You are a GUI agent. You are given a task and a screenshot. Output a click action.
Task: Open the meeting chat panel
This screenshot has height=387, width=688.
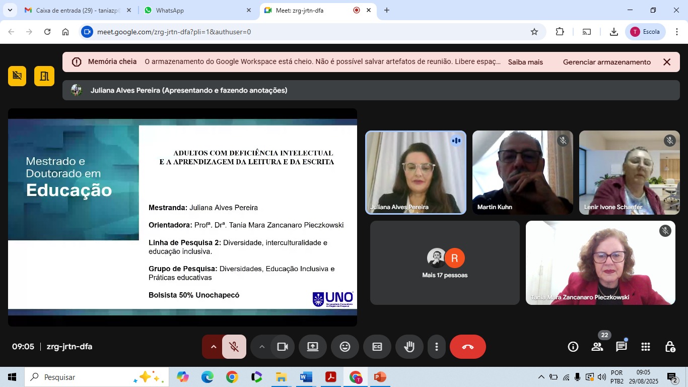tap(621, 347)
